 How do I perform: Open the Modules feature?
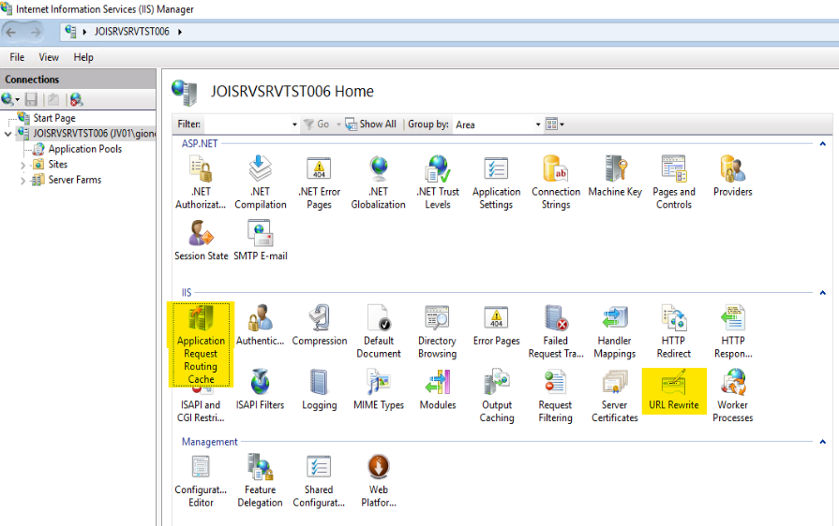point(438,390)
